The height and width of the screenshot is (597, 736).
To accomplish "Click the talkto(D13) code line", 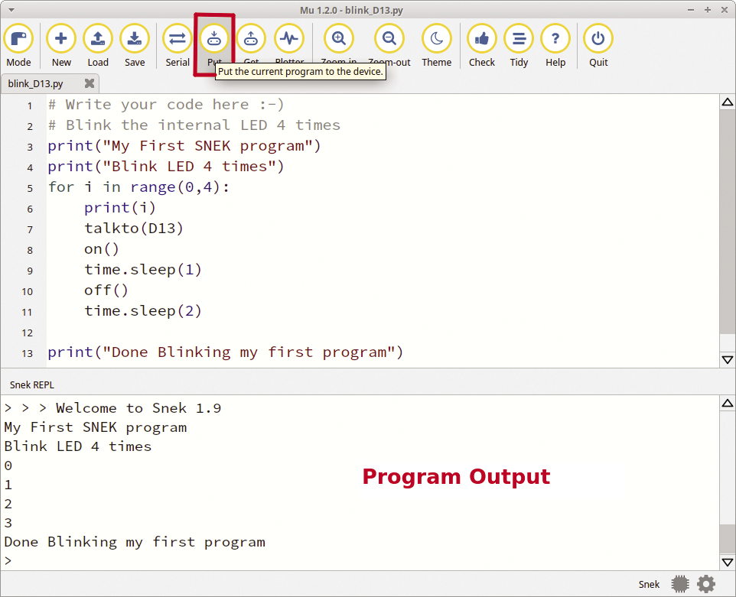I will coord(134,229).
